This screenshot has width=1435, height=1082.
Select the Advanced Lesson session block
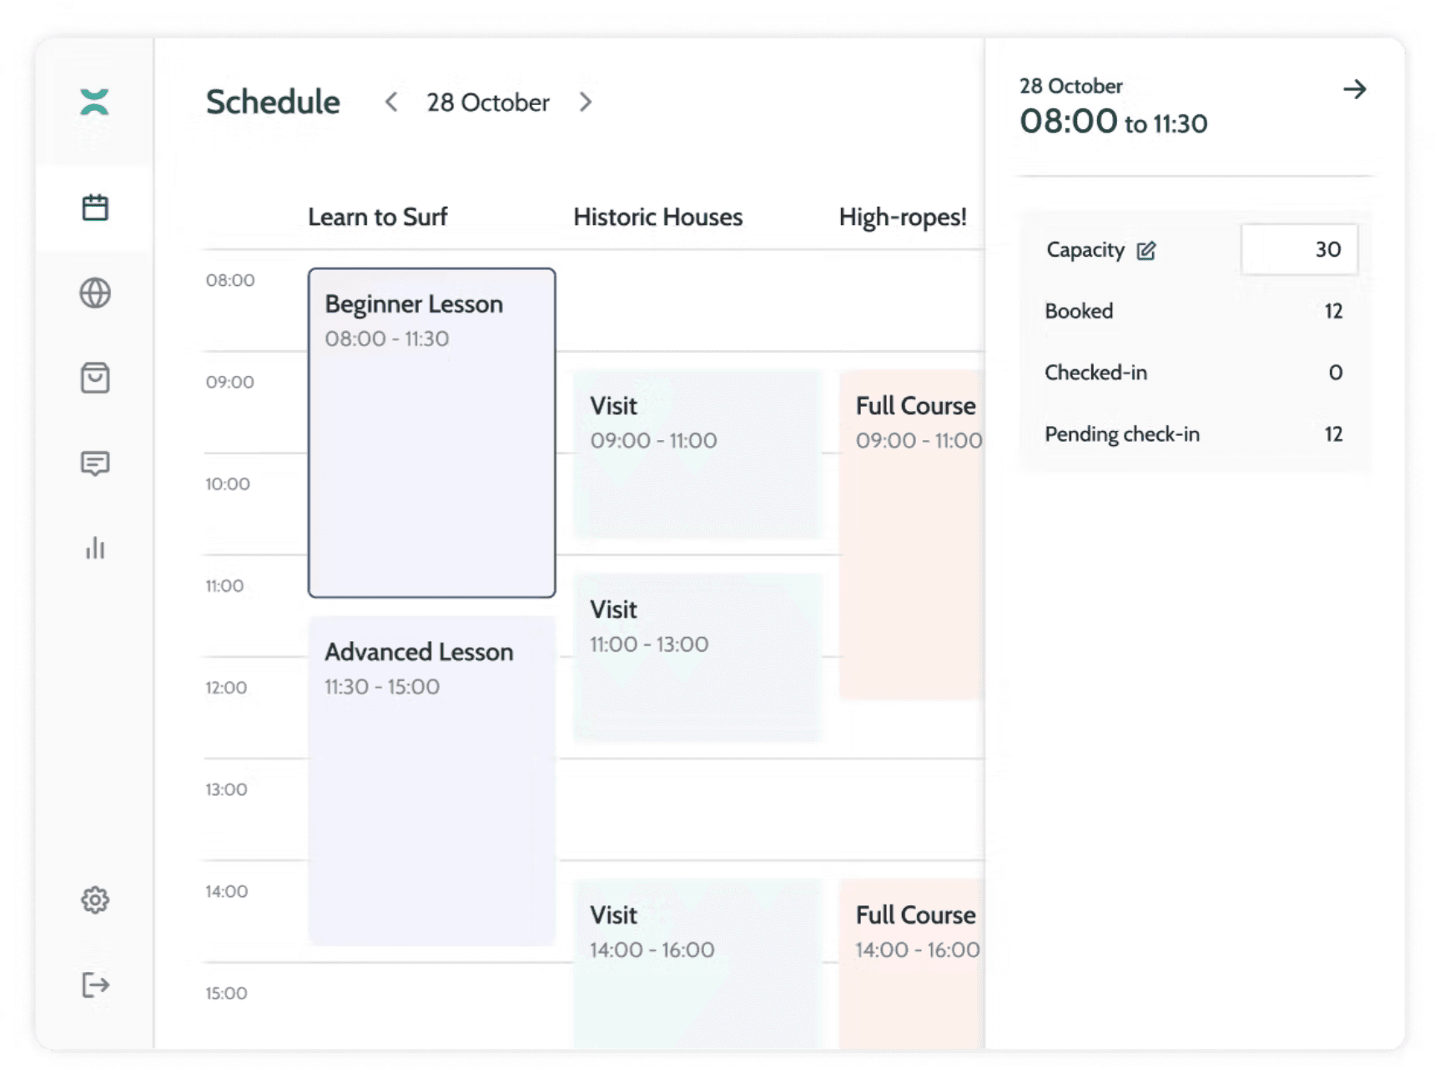click(x=431, y=780)
